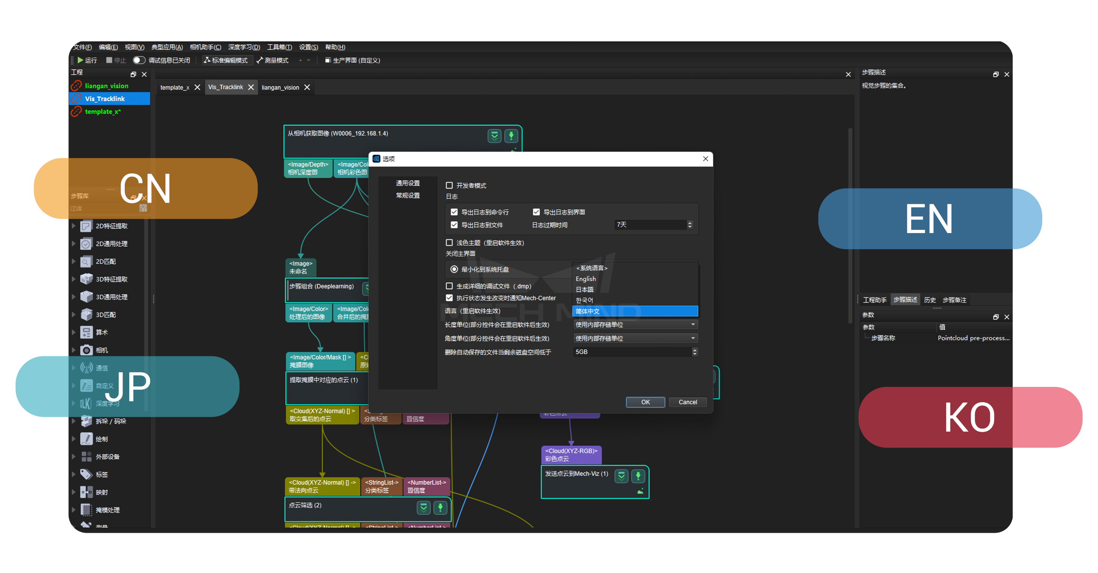1098x573 pixels.
Task: Expand the 2D通用处理 tree category
Action: (73, 243)
